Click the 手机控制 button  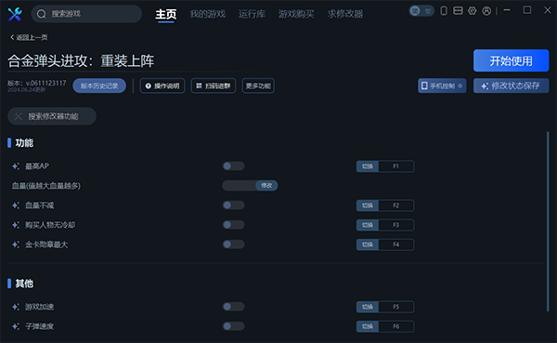click(442, 86)
